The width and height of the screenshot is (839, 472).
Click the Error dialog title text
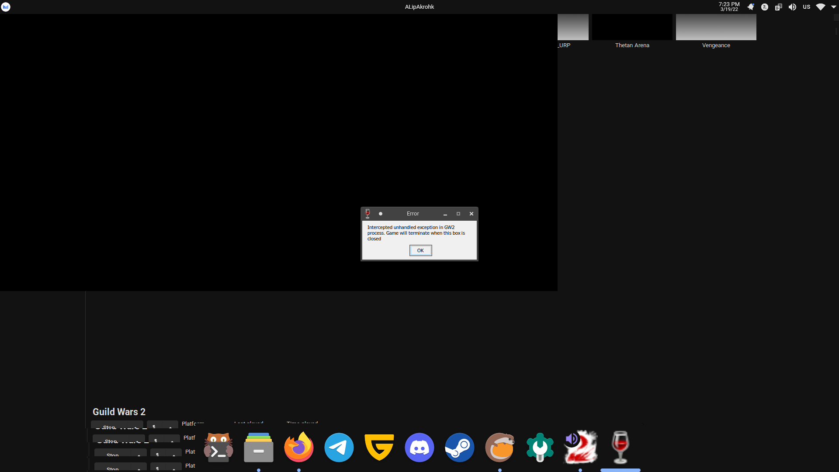click(413, 214)
